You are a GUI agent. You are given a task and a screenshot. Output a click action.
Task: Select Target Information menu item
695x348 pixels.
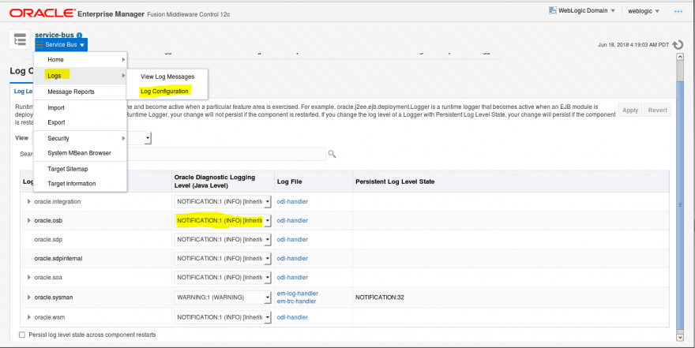pos(81,183)
